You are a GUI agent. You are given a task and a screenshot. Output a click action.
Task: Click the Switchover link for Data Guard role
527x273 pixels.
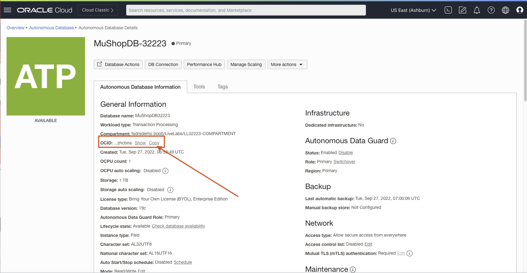click(344, 162)
